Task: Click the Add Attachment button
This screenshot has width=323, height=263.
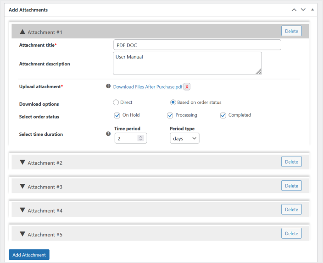Action: (29, 255)
